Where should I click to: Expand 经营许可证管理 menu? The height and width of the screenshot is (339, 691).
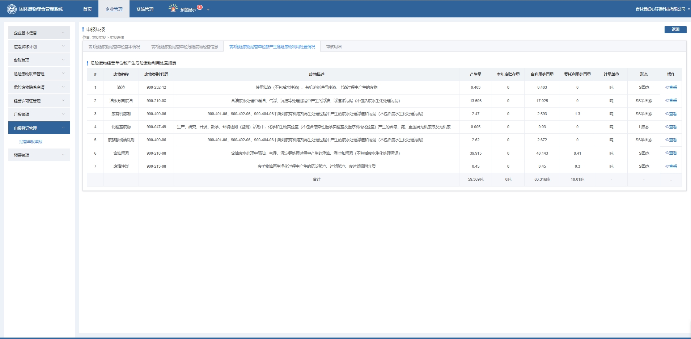[39, 101]
